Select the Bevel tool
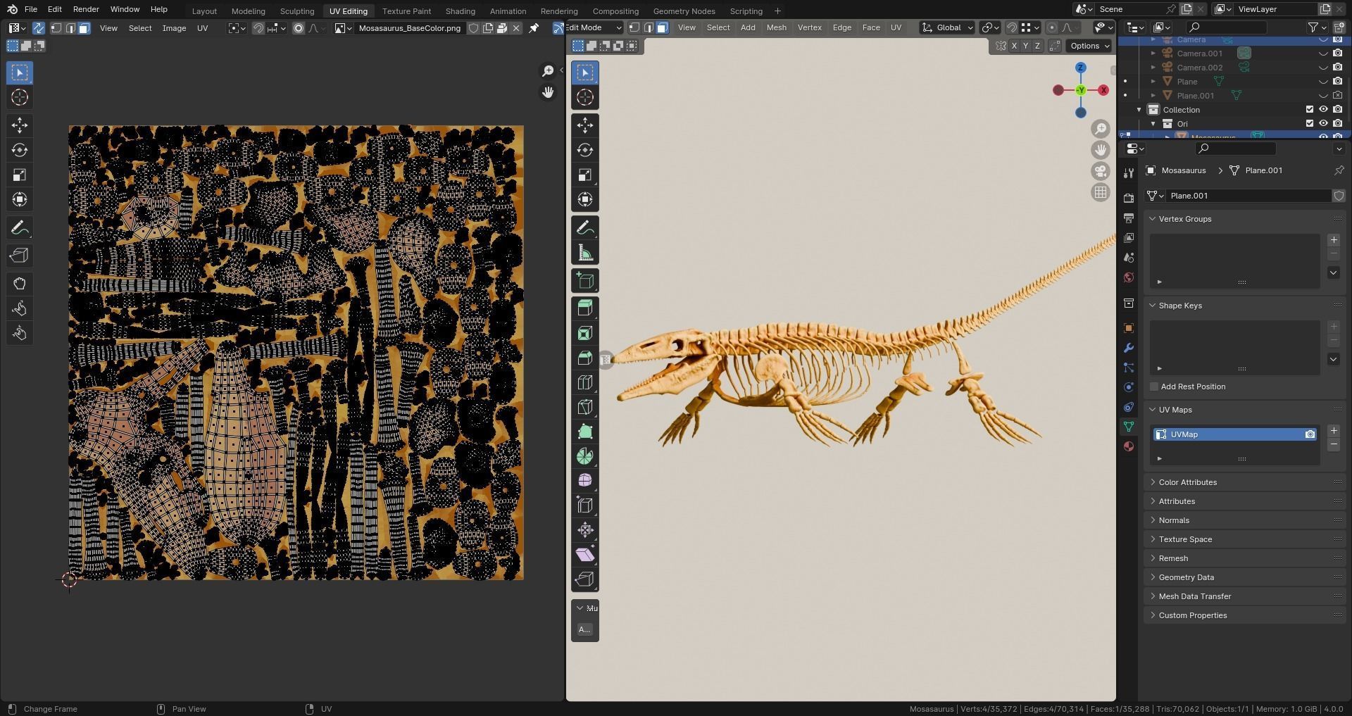 [585, 358]
